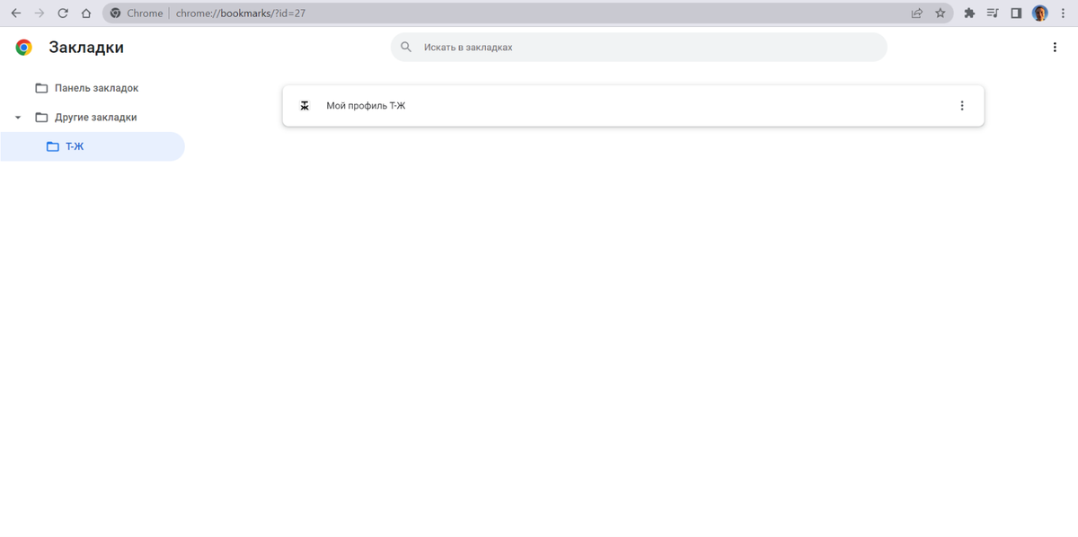Open the media controls icon
Image resolution: width=1078 pixels, height=537 pixels.
coord(993,13)
